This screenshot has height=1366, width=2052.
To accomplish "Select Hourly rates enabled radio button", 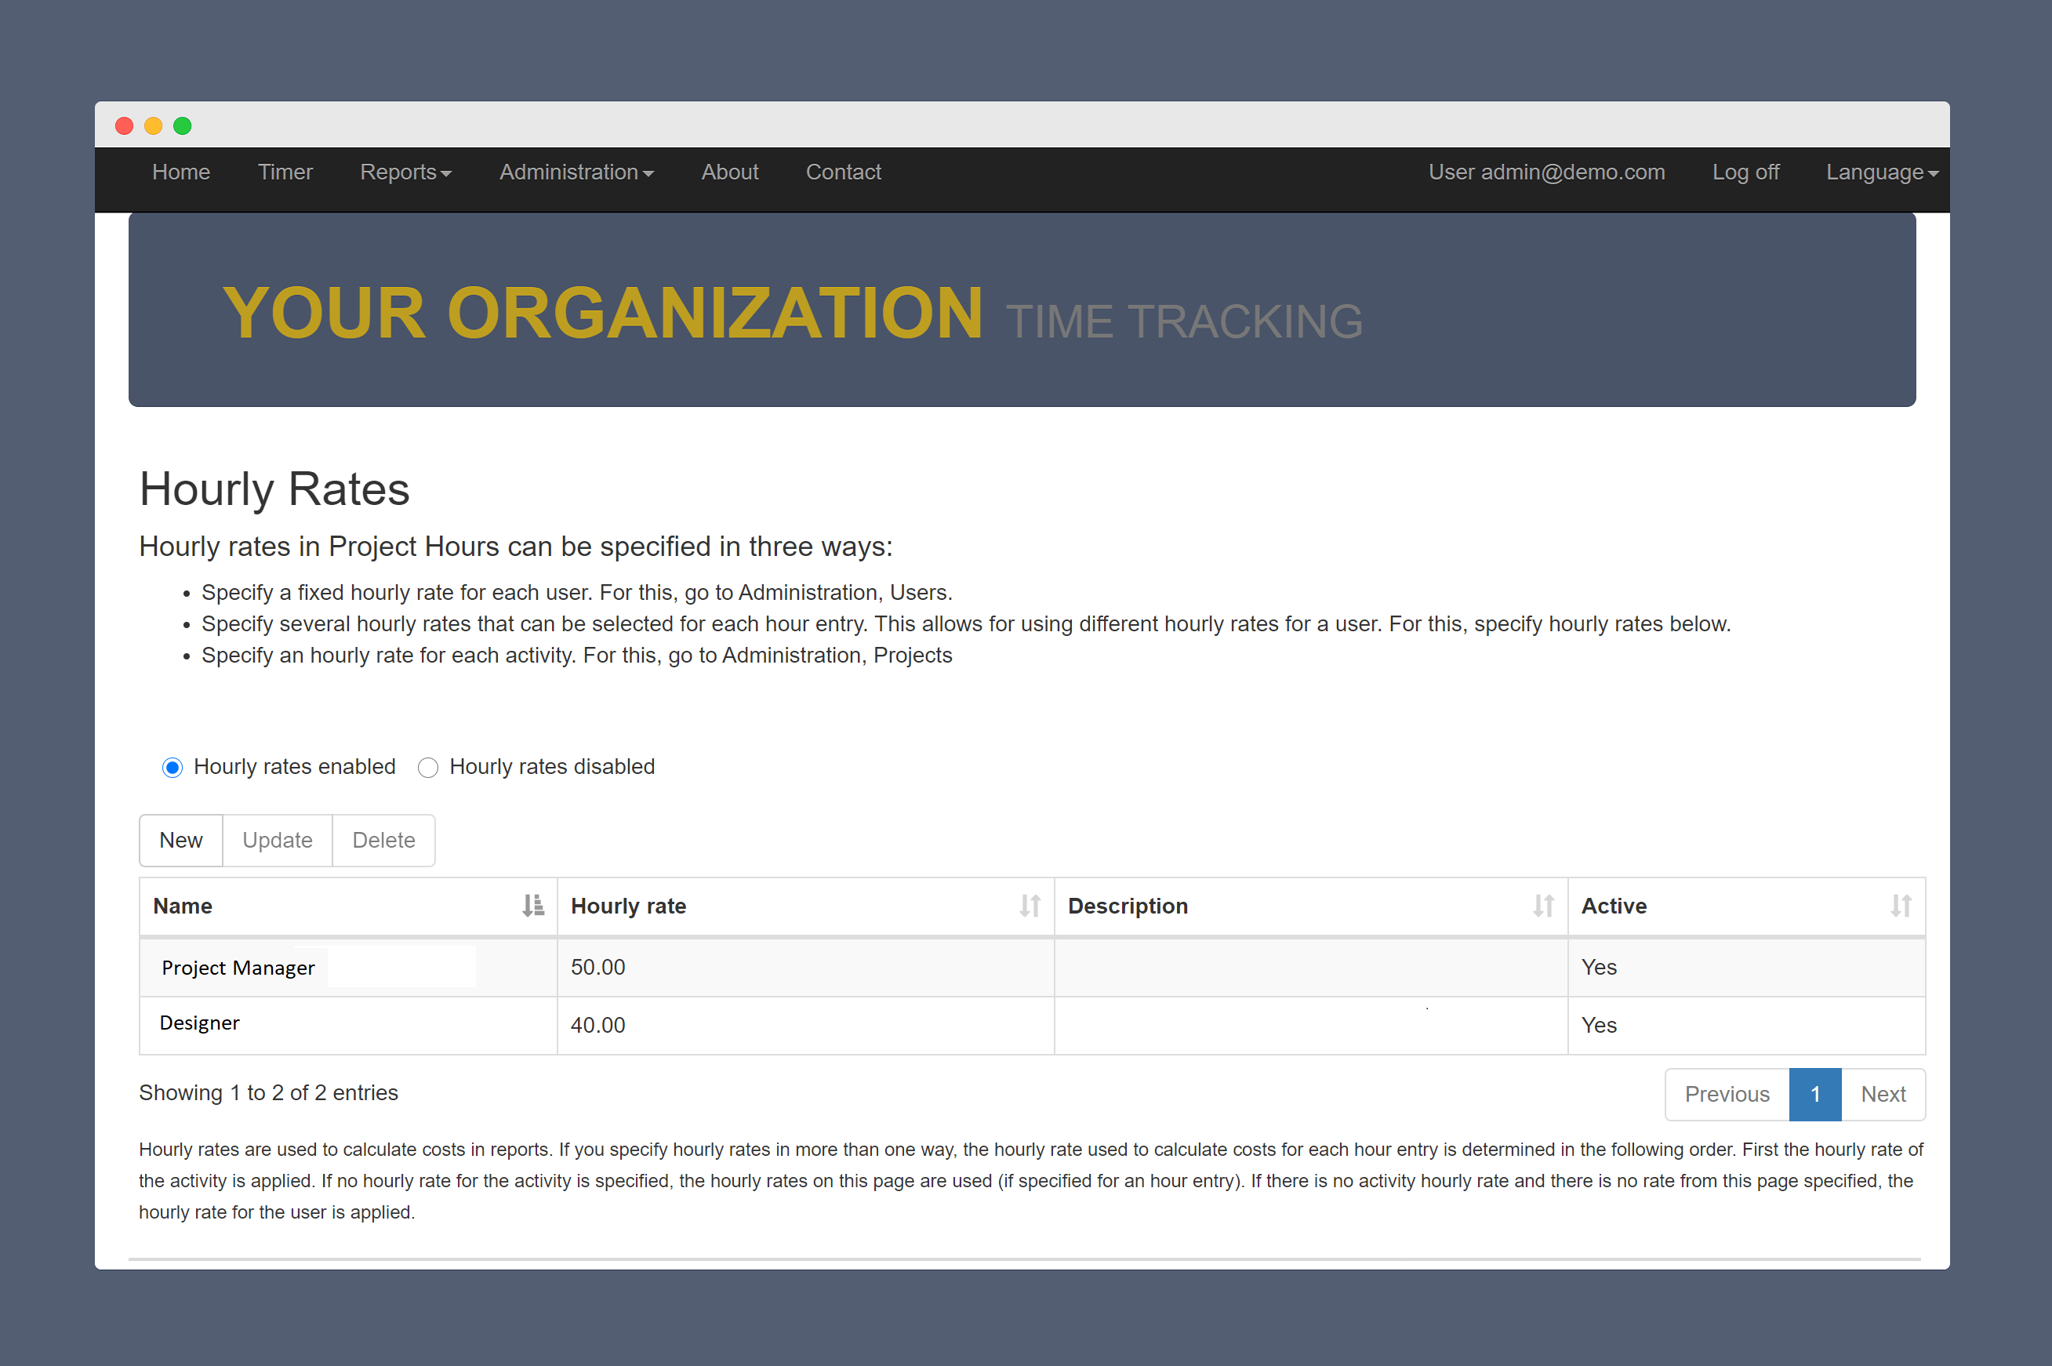I will [173, 768].
